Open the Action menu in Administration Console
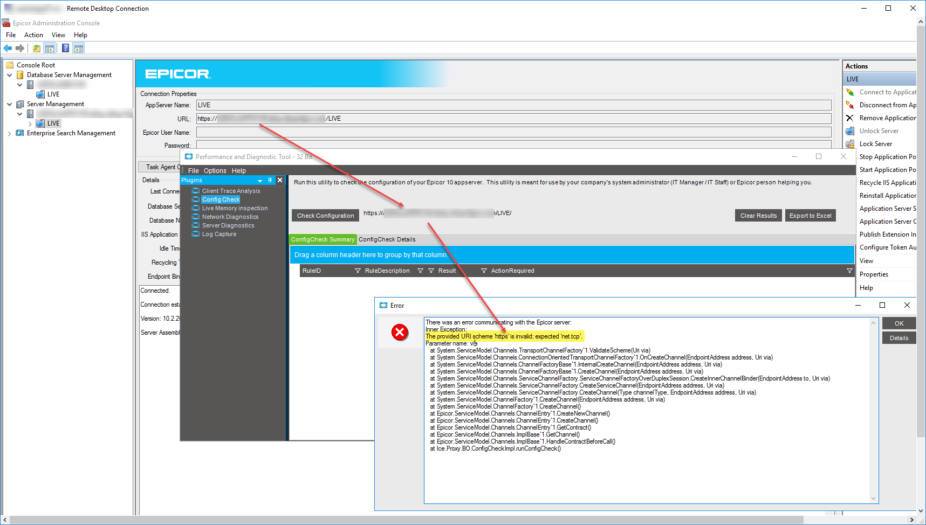This screenshot has height=525, width=926. 33,35
